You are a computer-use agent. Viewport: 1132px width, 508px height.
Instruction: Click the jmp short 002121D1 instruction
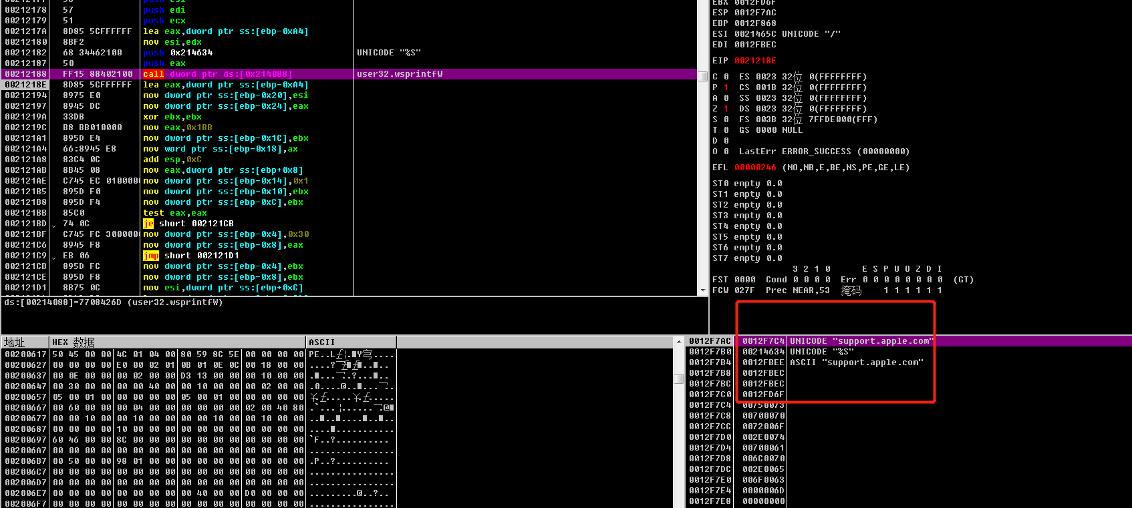(x=191, y=256)
